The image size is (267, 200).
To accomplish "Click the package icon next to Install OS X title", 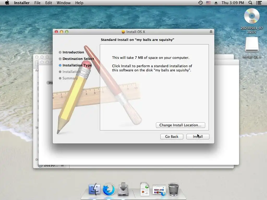I will (x=123, y=32).
